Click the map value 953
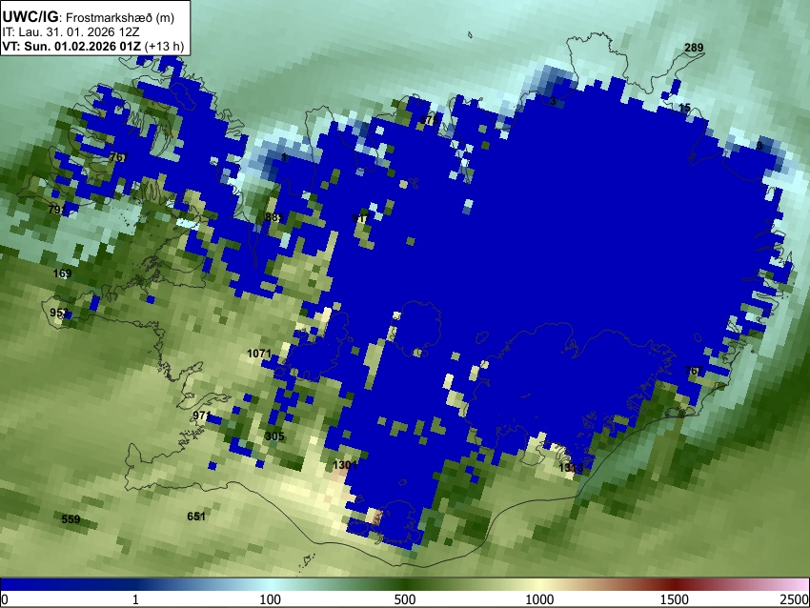Screen dimensions: 810x608 (x=59, y=313)
